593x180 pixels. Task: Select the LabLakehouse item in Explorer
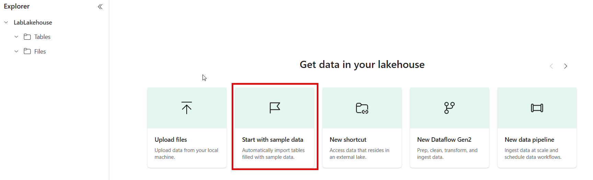[x=33, y=23]
